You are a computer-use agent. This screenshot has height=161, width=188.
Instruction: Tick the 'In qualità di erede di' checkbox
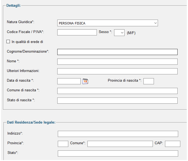[8, 42]
